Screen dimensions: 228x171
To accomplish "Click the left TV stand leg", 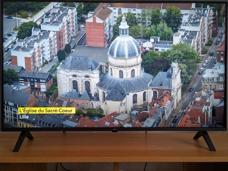I will 23,141.
